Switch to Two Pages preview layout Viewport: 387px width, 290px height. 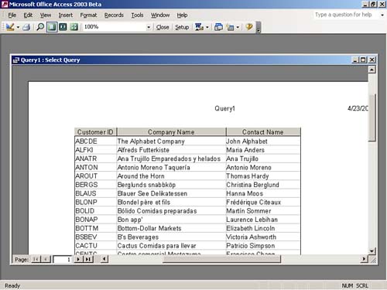63,27
